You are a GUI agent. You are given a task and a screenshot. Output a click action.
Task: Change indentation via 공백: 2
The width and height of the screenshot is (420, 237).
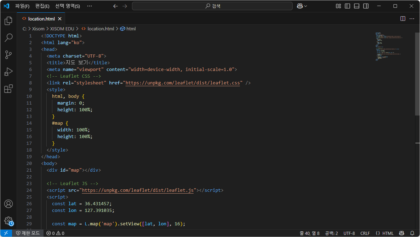click(331, 233)
